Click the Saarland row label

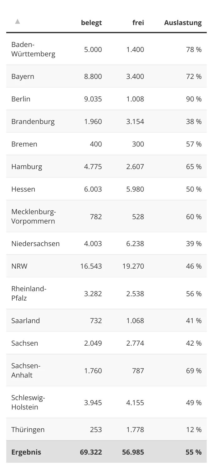click(x=26, y=321)
